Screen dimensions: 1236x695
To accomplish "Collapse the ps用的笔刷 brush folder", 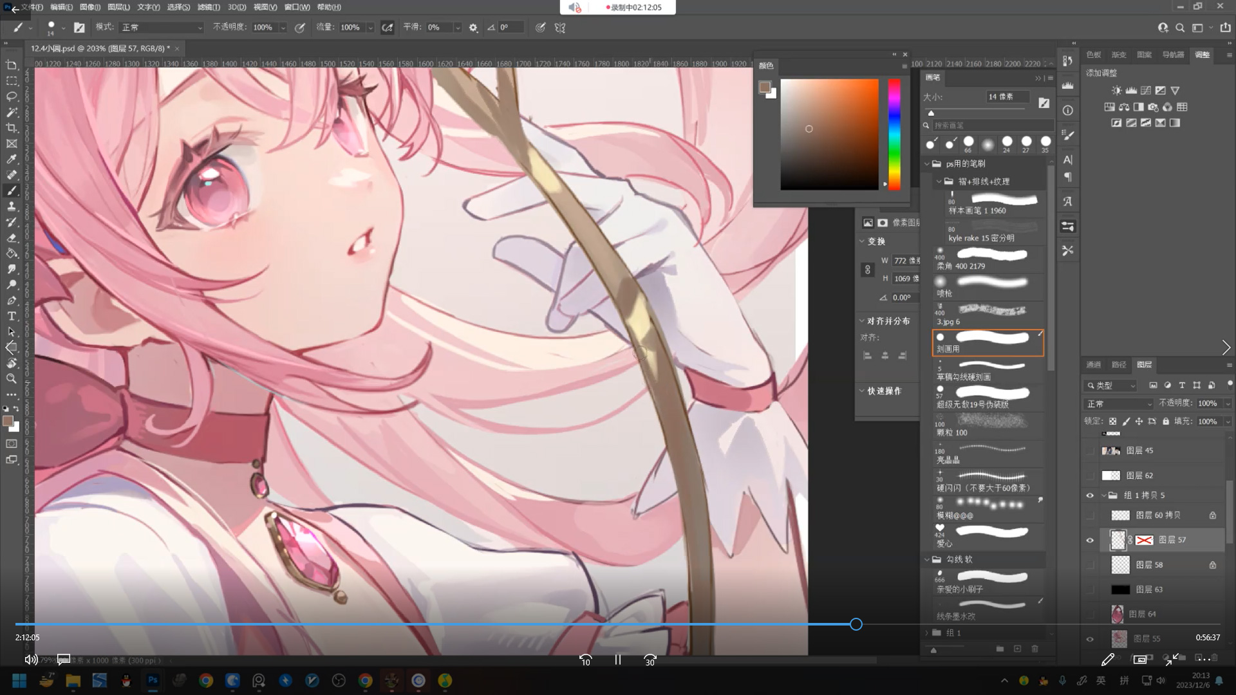I will pyautogui.click(x=928, y=164).
